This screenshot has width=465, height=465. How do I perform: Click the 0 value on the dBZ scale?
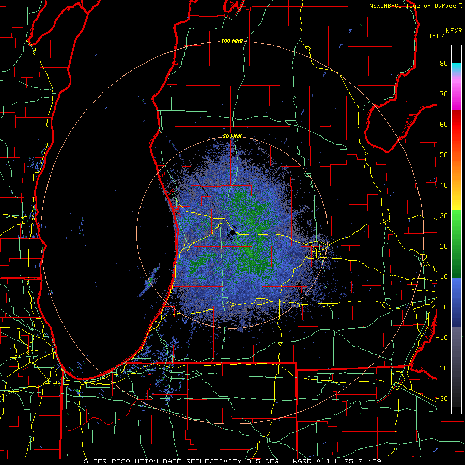click(x=446, y=307)
